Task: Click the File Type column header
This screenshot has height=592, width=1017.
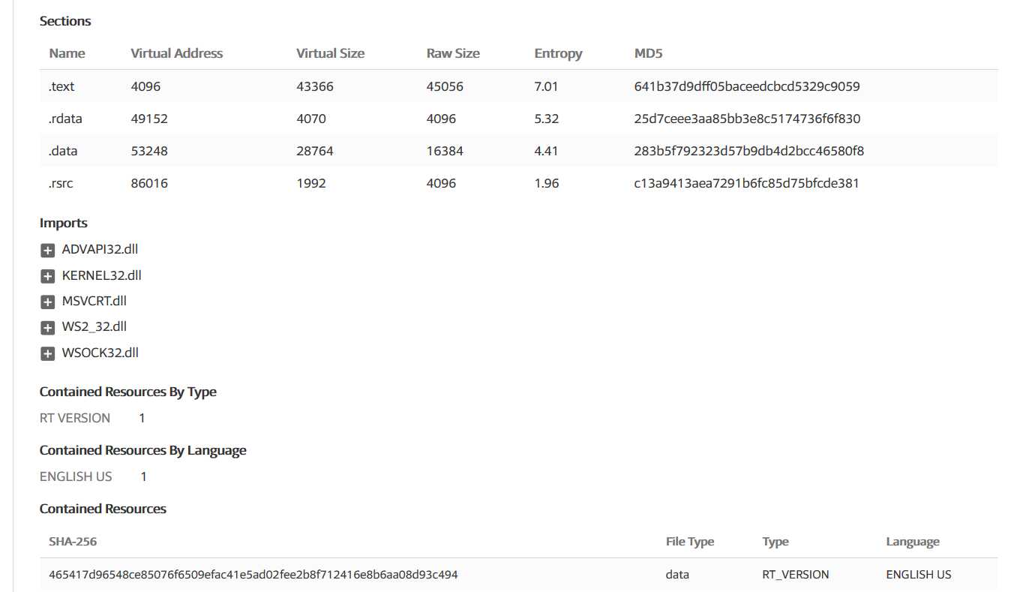Action: 690,542
